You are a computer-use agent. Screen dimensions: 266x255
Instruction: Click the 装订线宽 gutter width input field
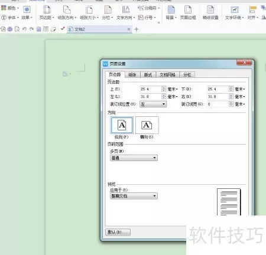(218, 104)
